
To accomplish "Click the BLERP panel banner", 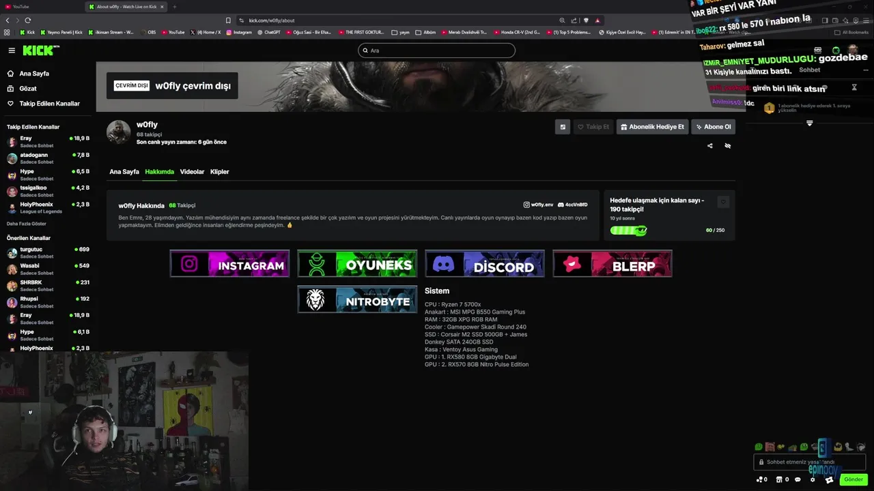I will click(x=612, y=263).
